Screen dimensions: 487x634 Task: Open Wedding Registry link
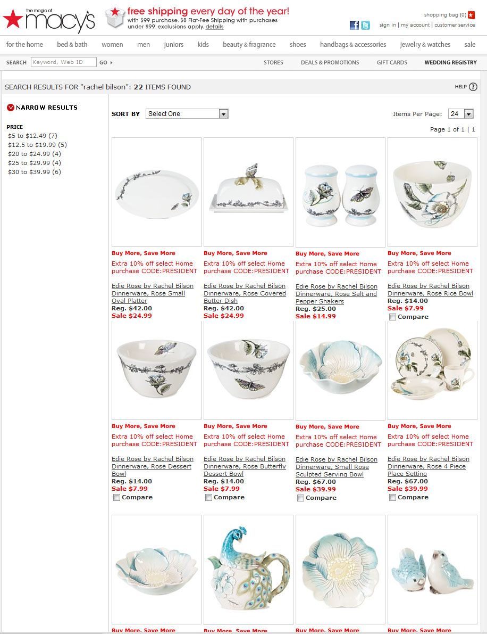tap(451, 63)
